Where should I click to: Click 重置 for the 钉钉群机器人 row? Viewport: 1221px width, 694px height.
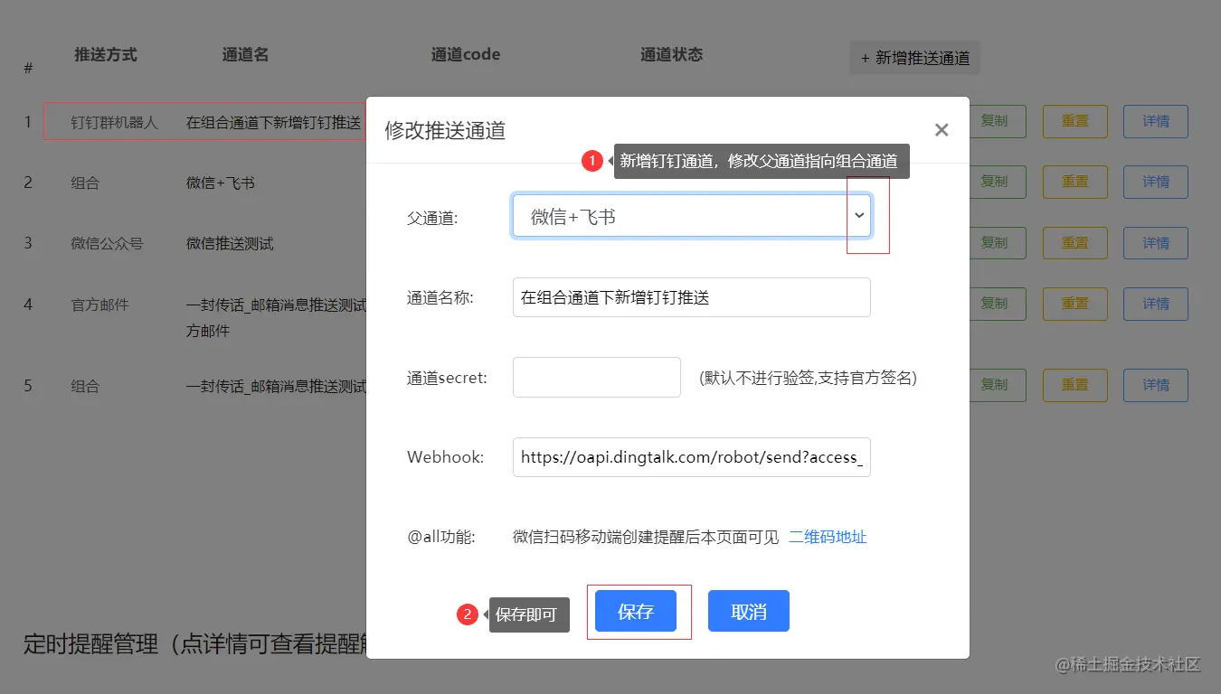pyautogui.click(x=1074, y=121)
